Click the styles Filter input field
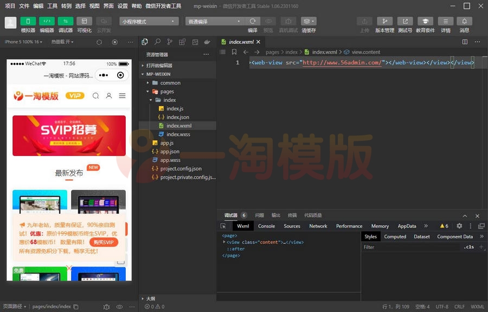The width and height of the screenshot is (488, 312). point(411,247)
